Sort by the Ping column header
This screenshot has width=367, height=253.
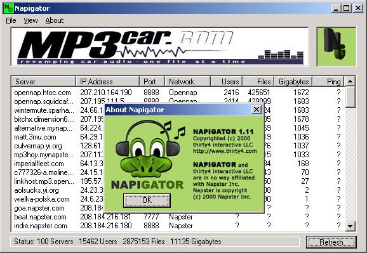point(328,82)
